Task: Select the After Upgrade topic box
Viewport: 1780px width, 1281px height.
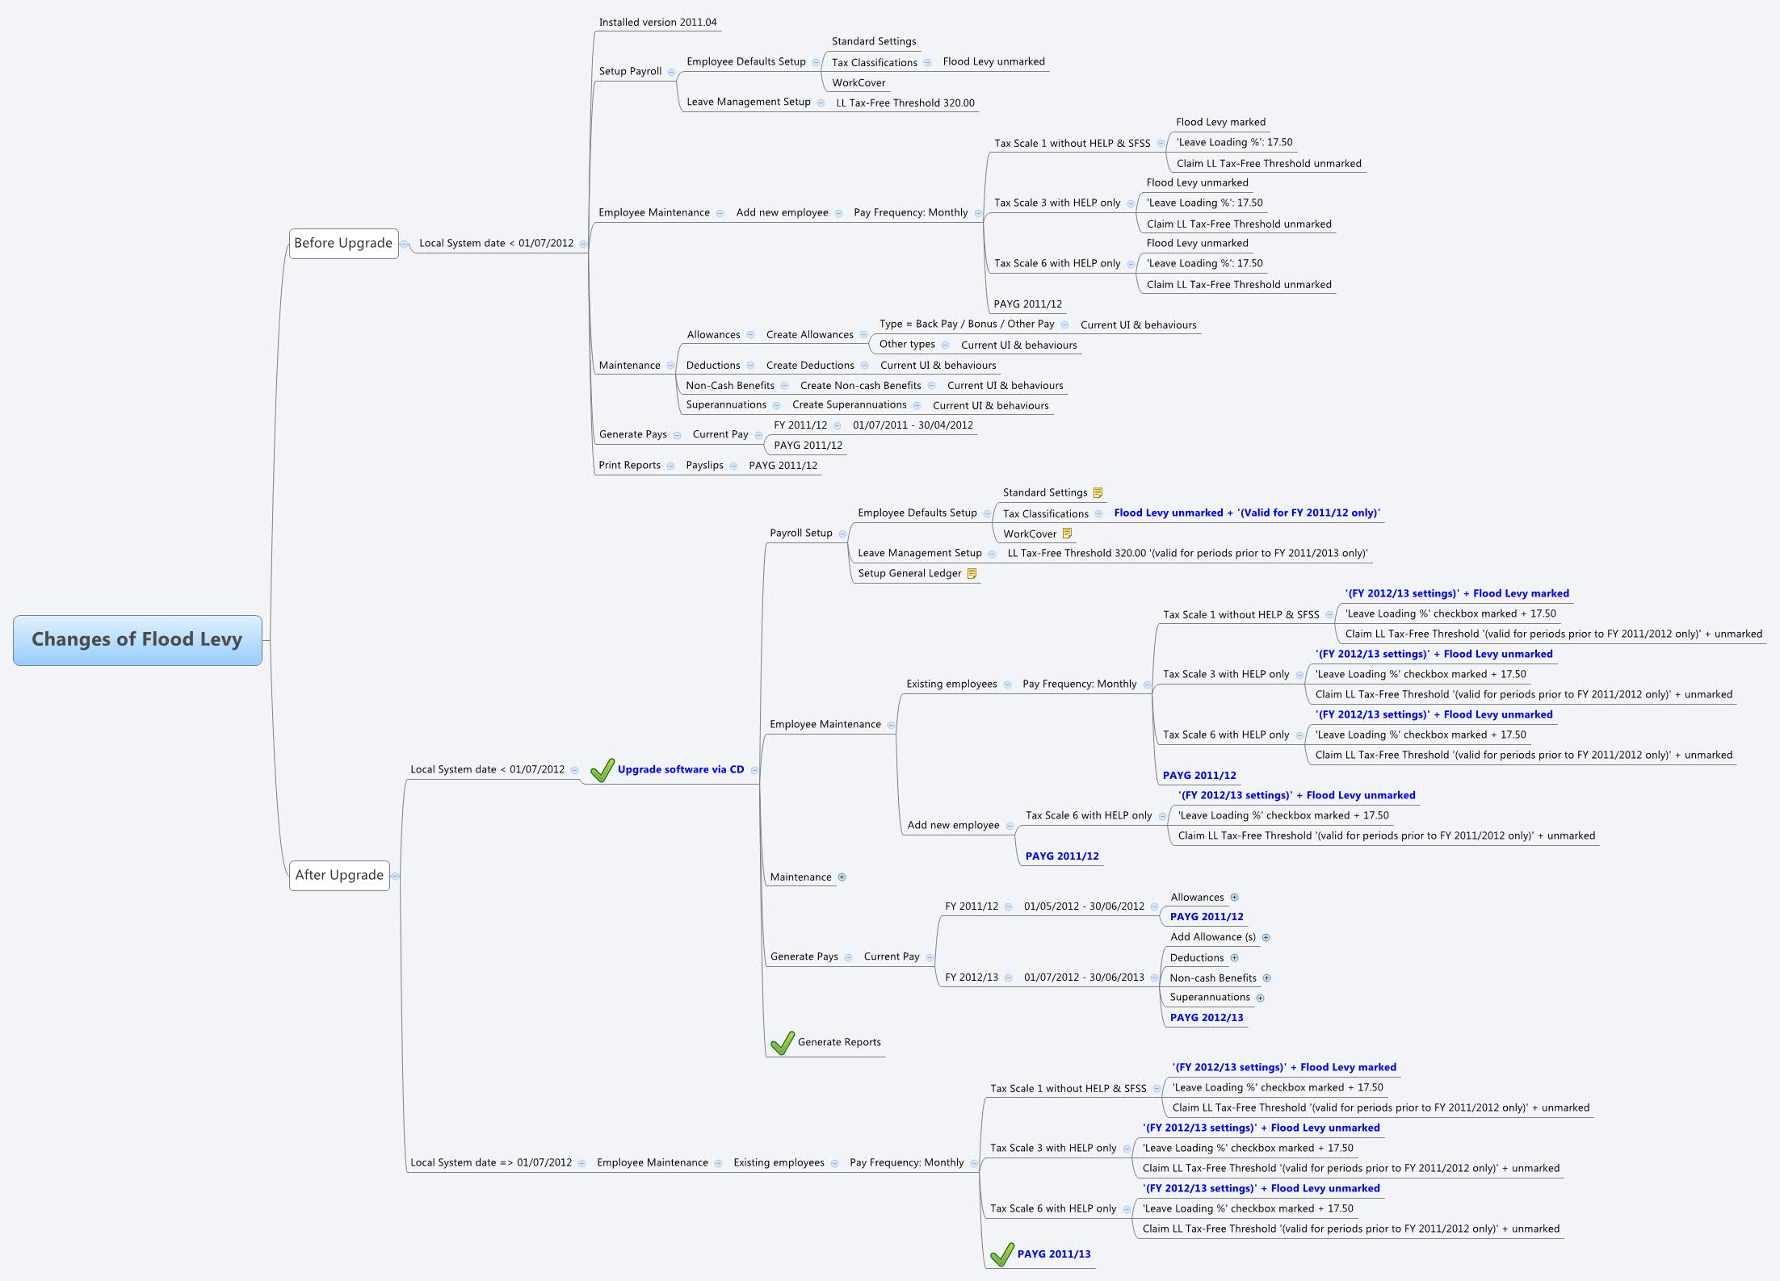Action: tap(339, 875)
